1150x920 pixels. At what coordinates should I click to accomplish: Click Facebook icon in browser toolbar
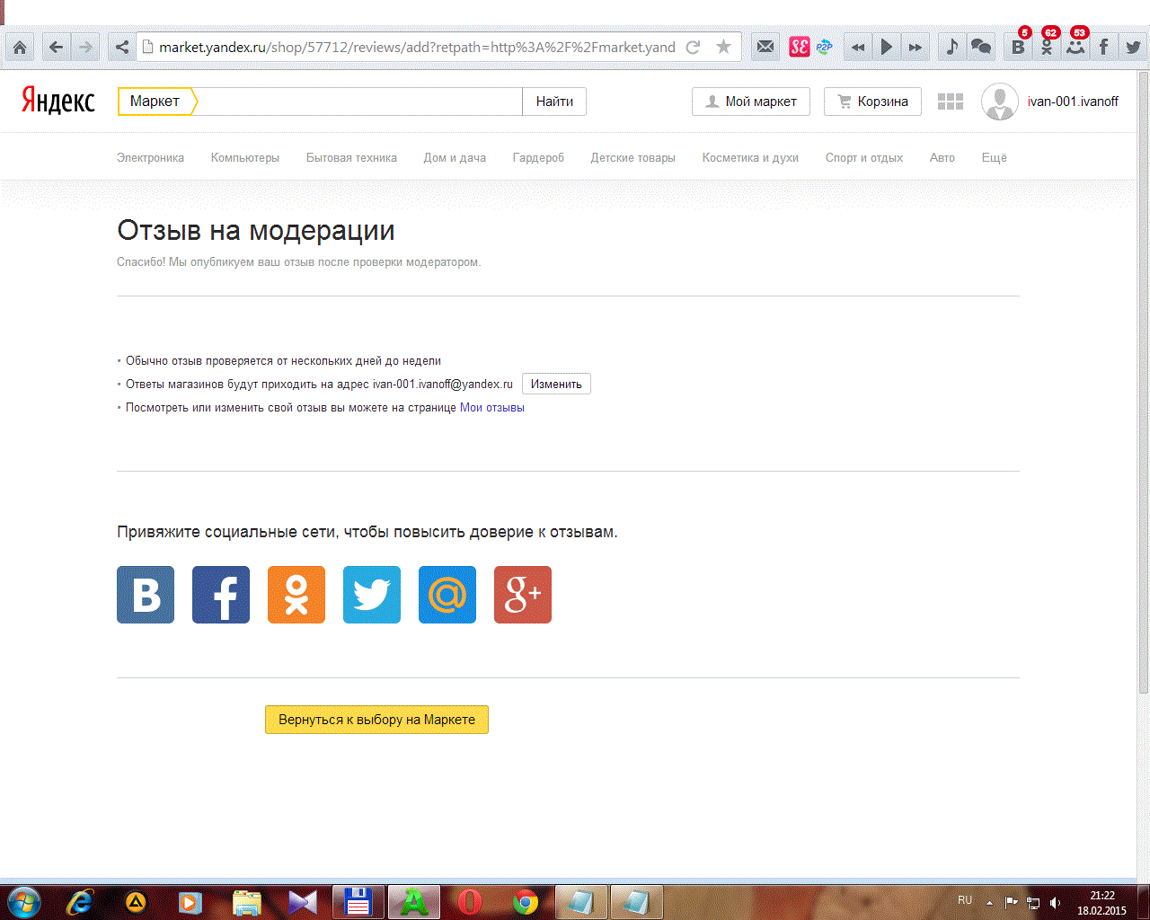pos(1104,47)
